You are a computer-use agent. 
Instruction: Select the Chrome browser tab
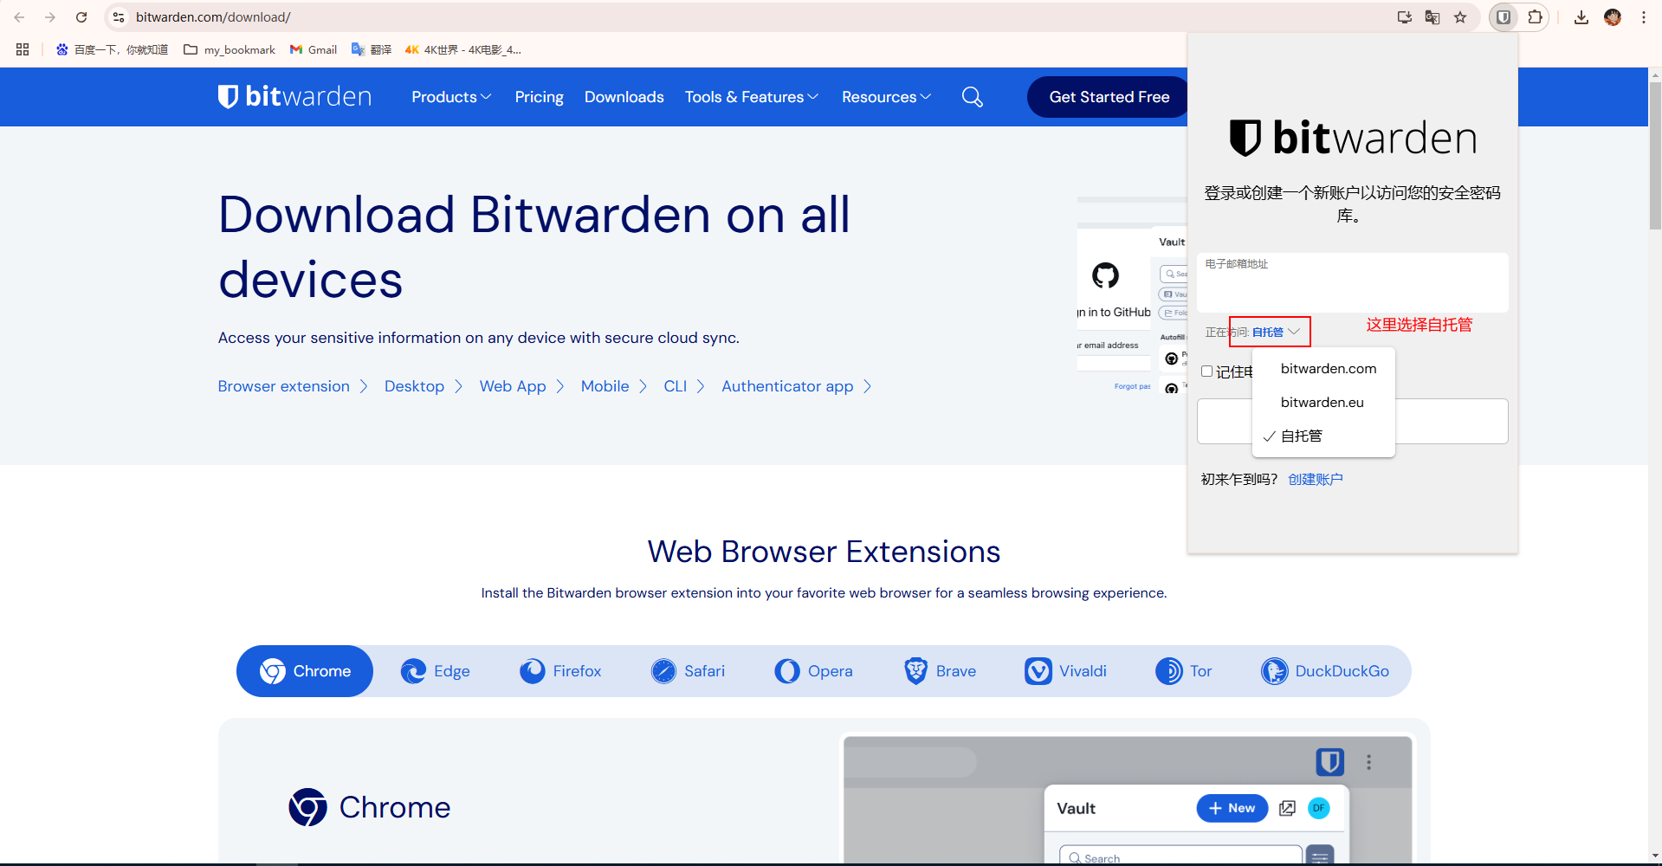point(305,671)
